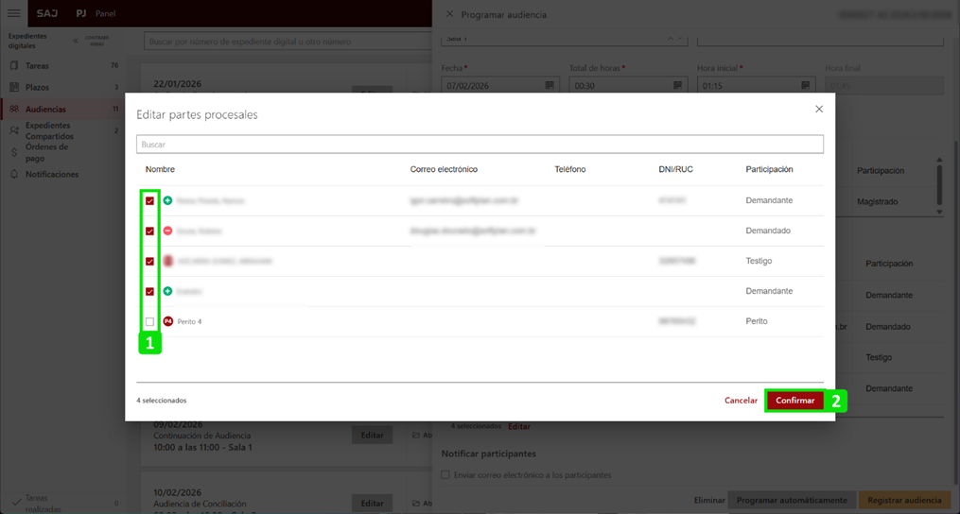Click the scroll-down arrow of participants list
The height and width of the screenshot is (514, 960).
pos(939,212)
